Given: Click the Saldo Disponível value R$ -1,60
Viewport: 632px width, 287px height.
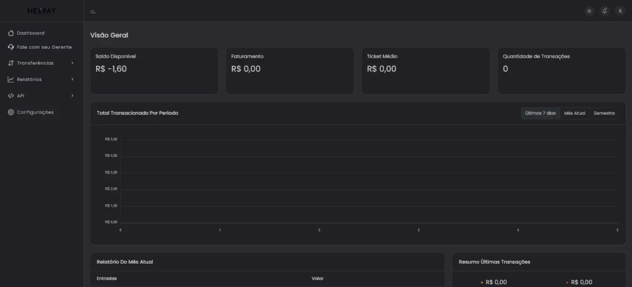Looking at the screenshot, I should point(111,69).
